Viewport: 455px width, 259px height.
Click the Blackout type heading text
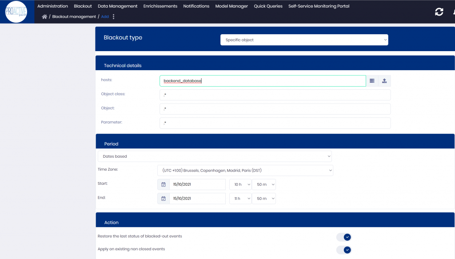pyautogui.click(x=123, y=37)
